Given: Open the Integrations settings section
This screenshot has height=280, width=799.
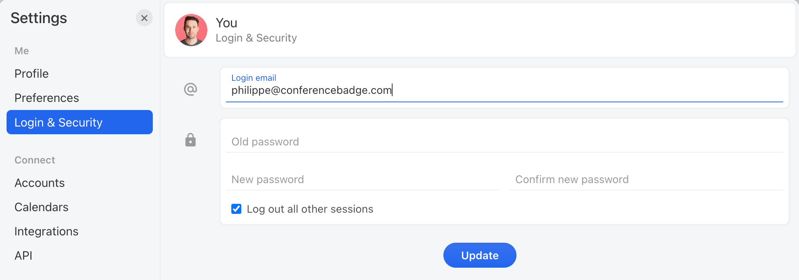Looking at the screenshot, I should click(x=46, y=231).
